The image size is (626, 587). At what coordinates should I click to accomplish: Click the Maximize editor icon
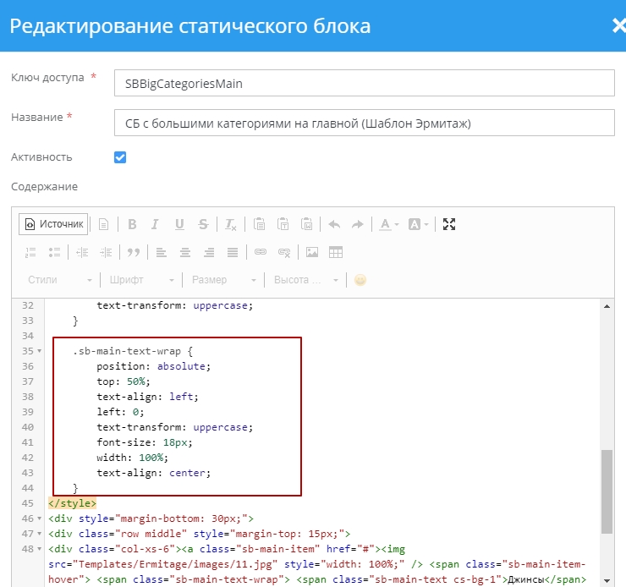pos(449,224)
